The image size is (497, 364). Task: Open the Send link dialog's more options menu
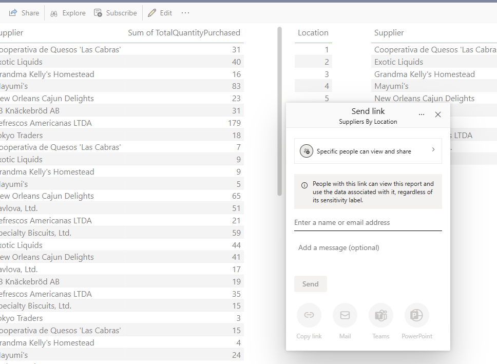pyautogui.click(x=422, y=114)
